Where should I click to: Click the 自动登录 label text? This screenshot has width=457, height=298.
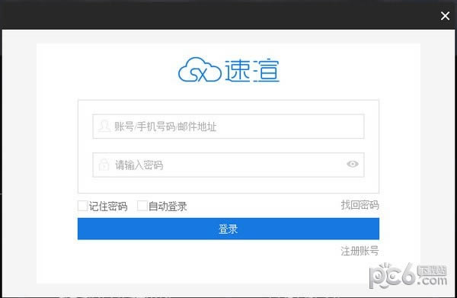click(x=168, y=206)
